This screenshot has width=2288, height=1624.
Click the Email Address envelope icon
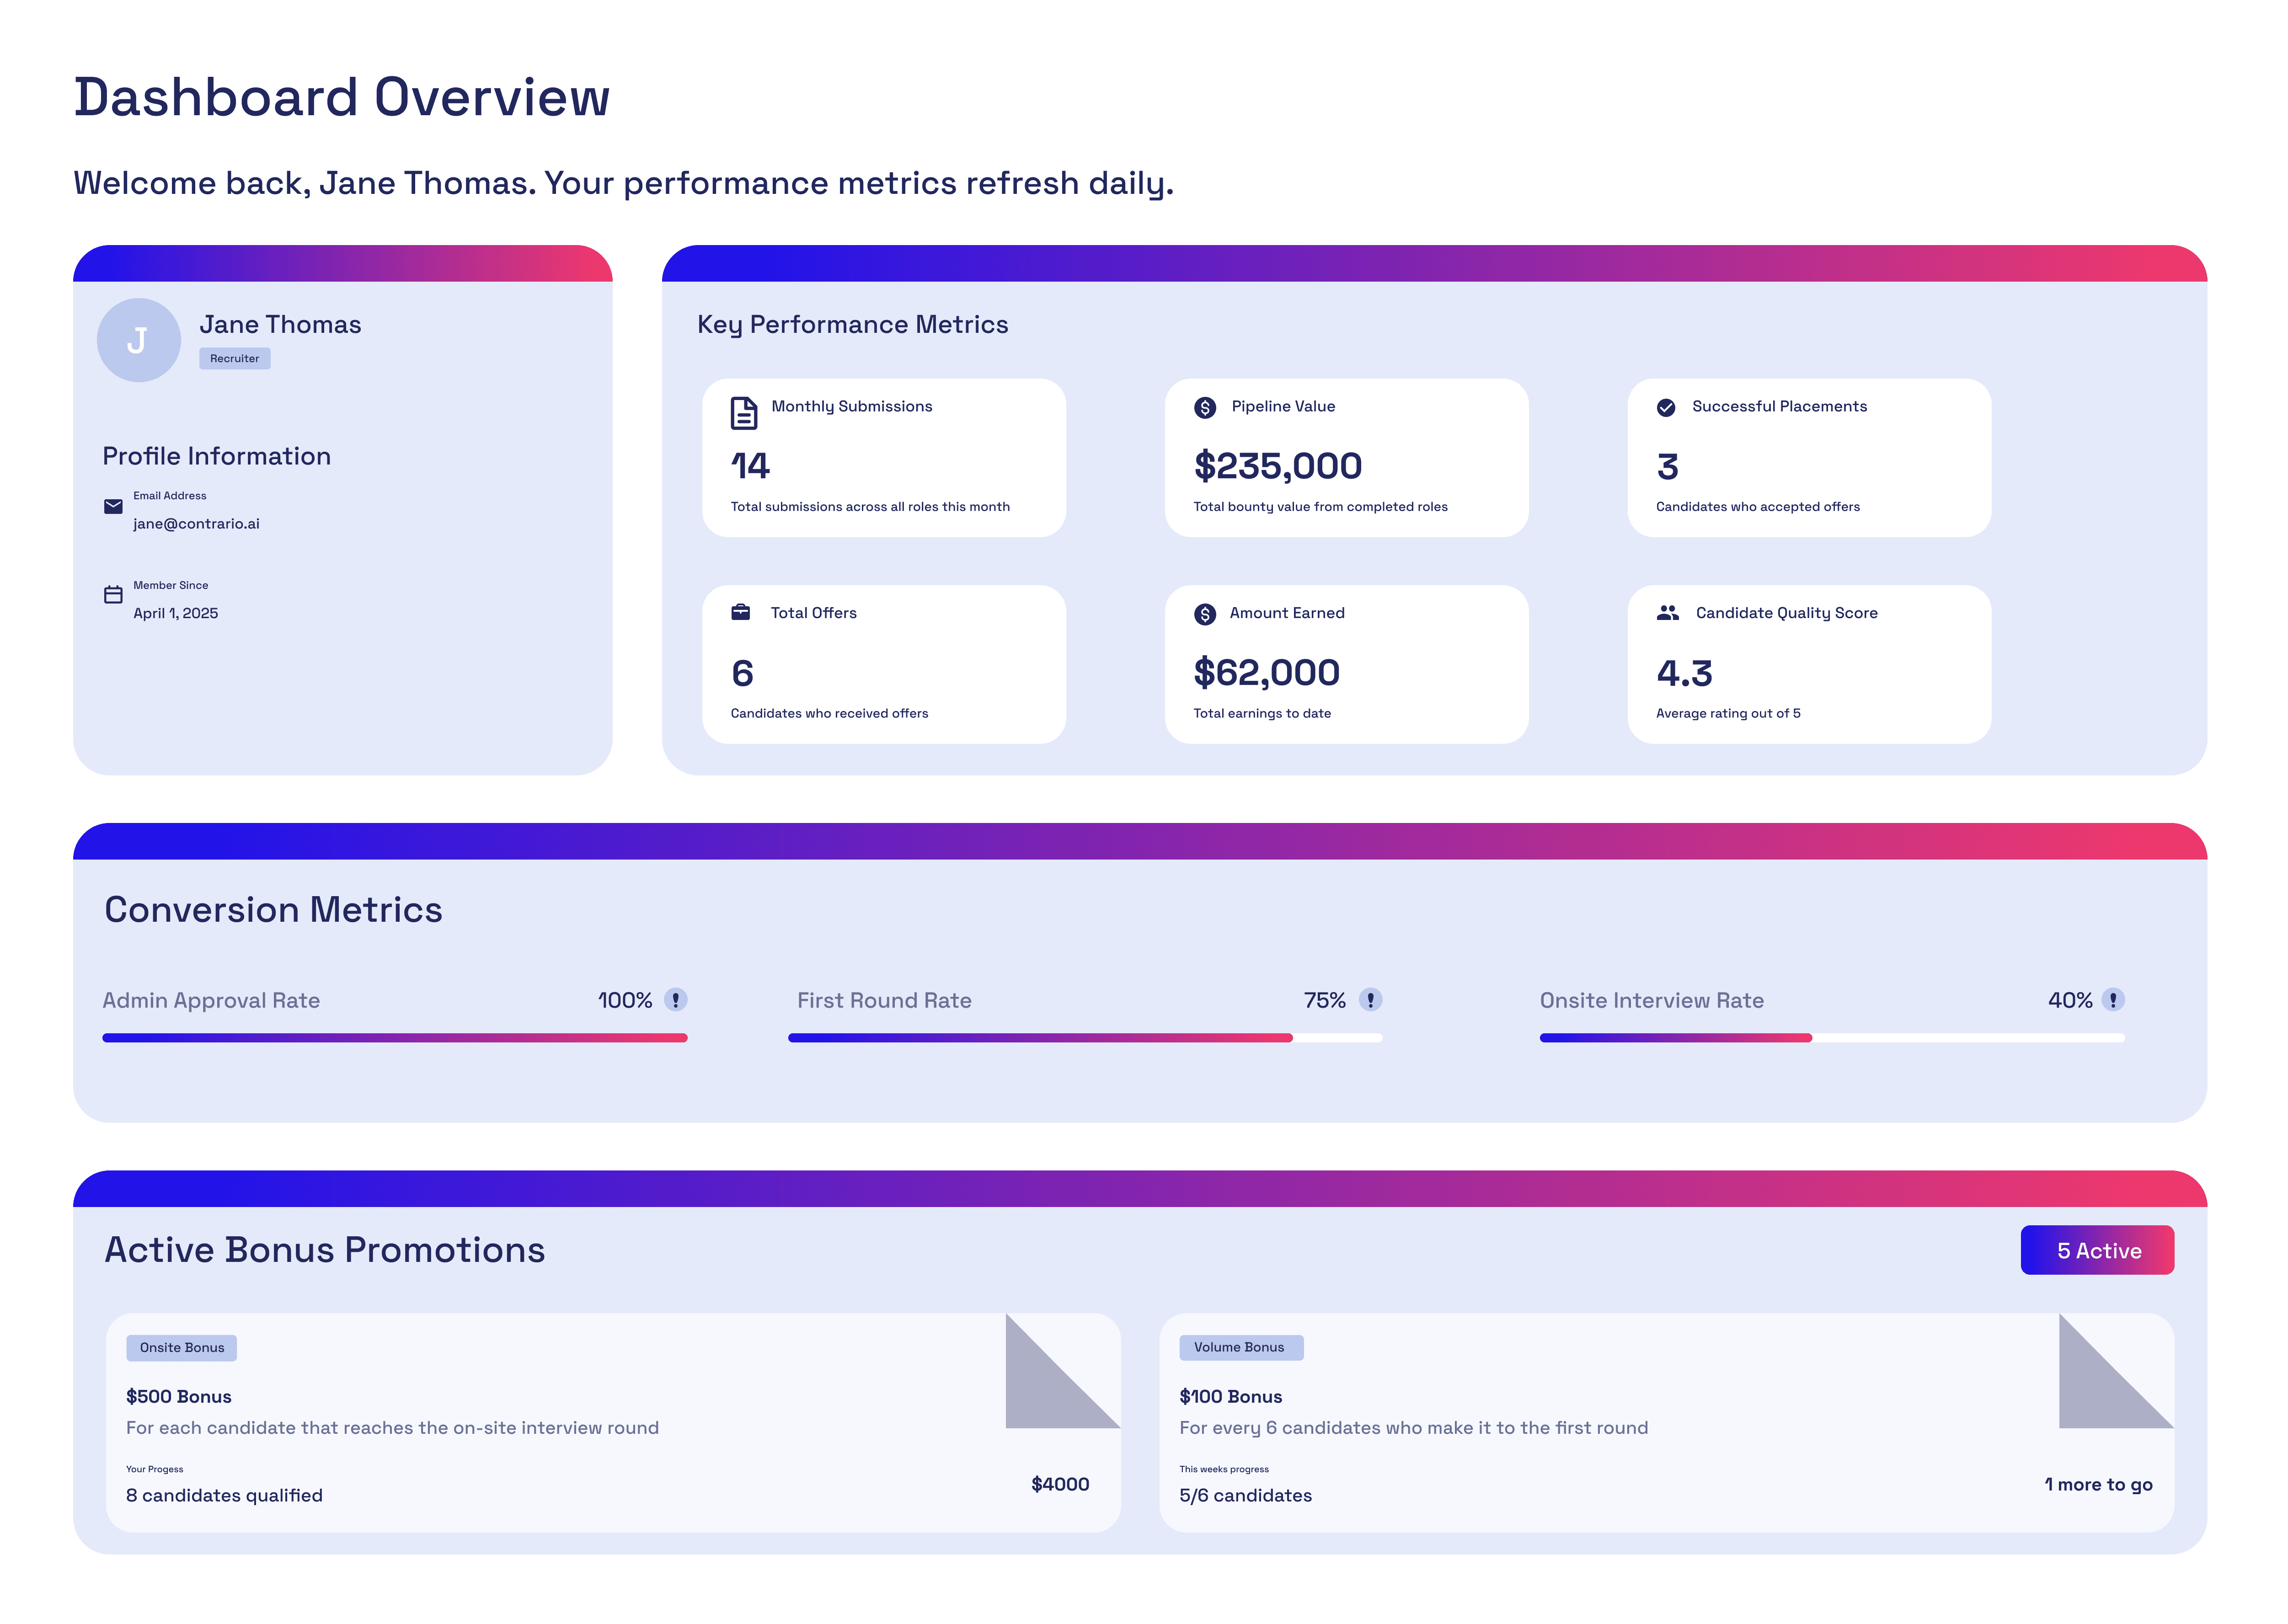(113, 506)
